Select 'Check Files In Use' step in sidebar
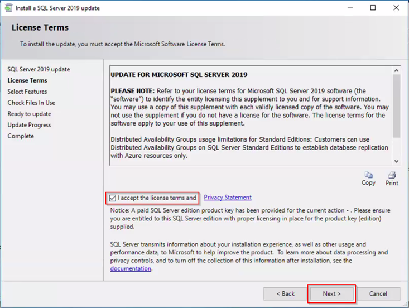 31,103
